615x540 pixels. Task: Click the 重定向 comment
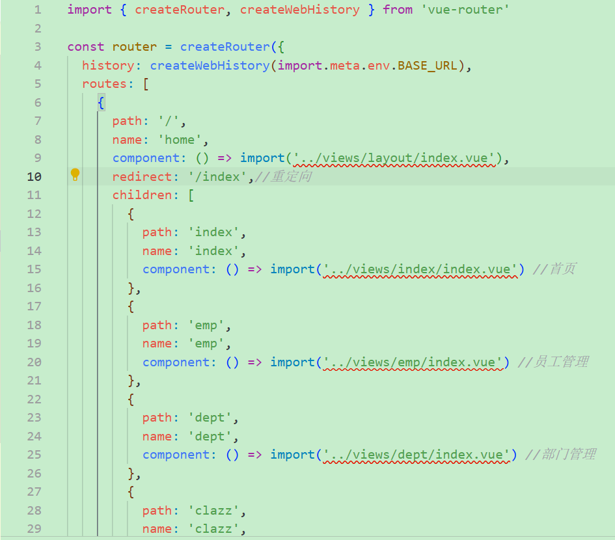(284, 177)
